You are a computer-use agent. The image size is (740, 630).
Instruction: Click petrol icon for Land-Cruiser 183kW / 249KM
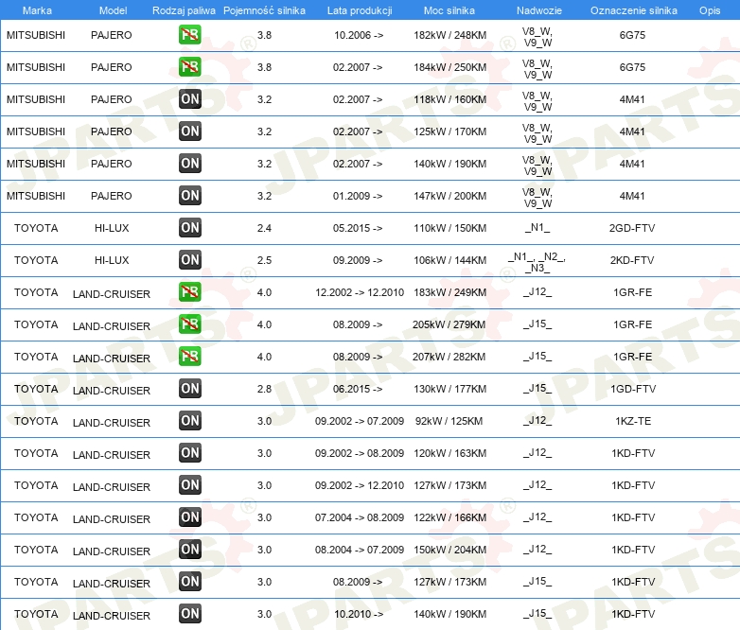[189, 292]
